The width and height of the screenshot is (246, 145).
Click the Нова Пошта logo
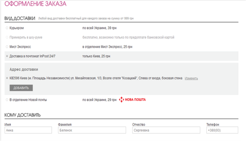[x=132, y=100]
